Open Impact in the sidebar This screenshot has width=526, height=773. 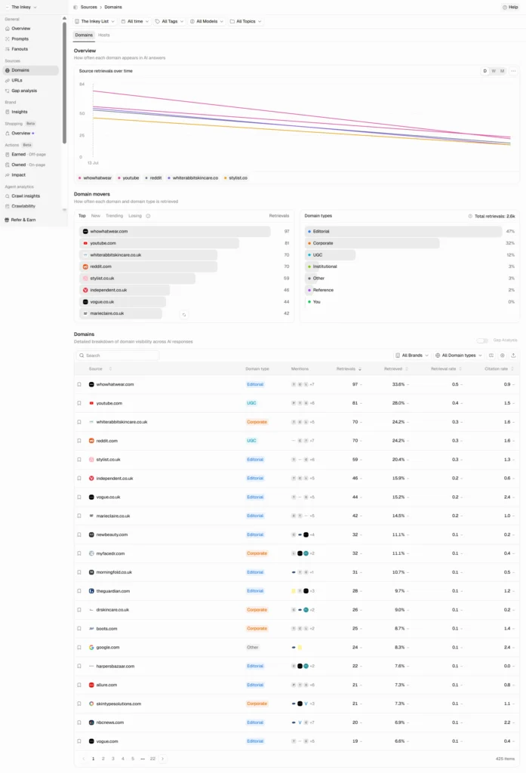(18, 175)
